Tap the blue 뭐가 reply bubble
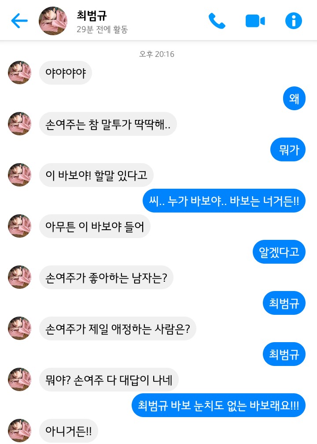The height and width of the screenshot is (444, 317). (x=288, y=149)
